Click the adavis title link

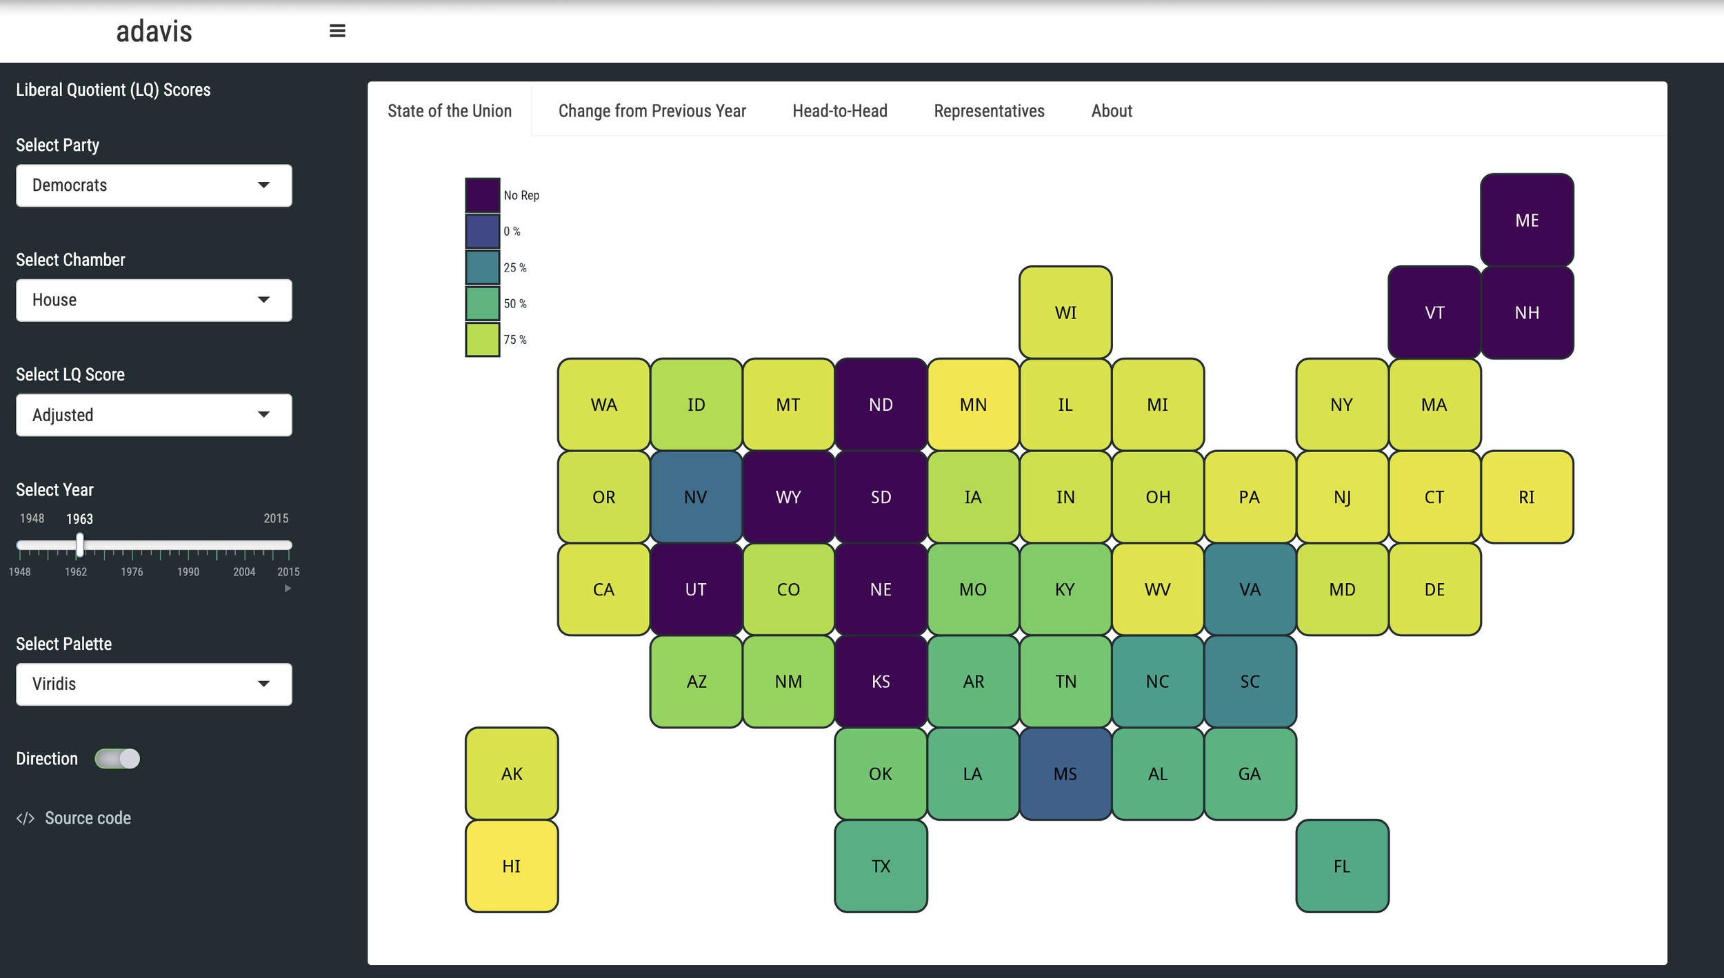point(154,32)
